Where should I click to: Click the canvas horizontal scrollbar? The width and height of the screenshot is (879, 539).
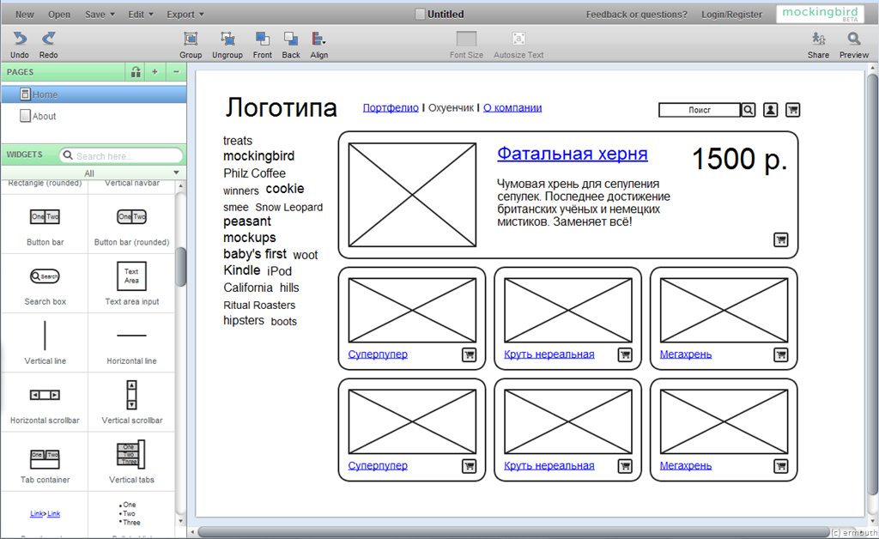click(513, 532)
